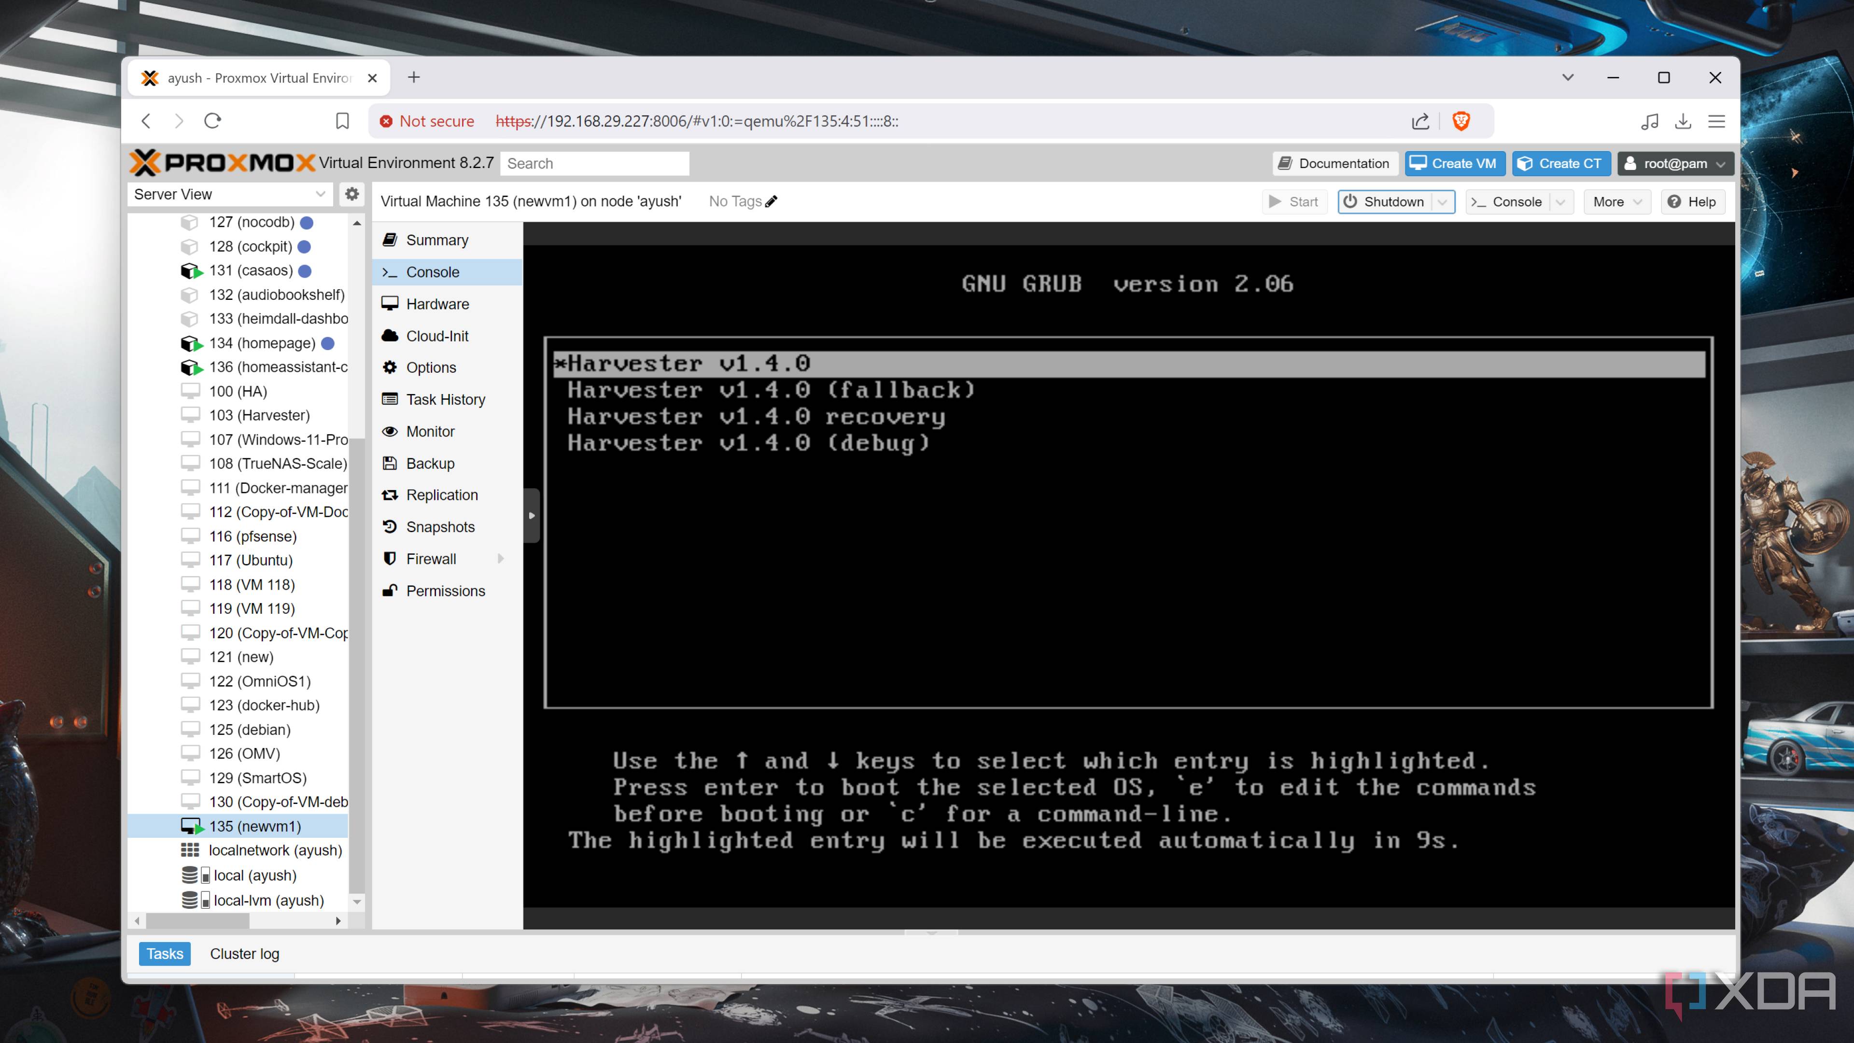Edit tags with the pencil icon
Image resolution: width=1854 pixels, height=1043 pixels.
[x=772, y=201]
